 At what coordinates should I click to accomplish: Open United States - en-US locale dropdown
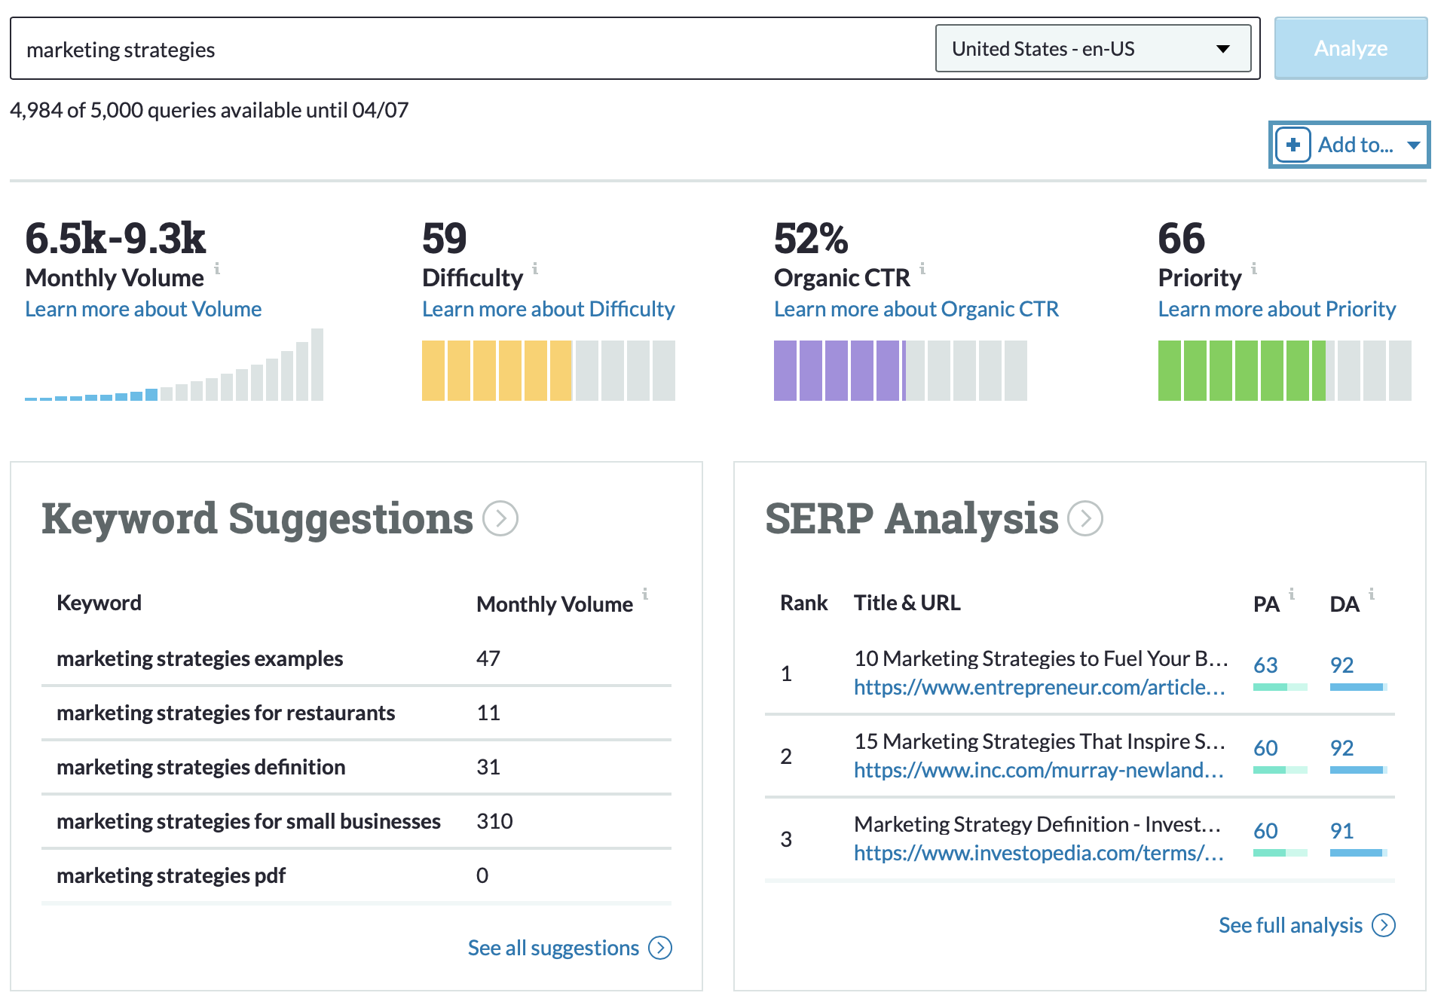point(1093,49)
